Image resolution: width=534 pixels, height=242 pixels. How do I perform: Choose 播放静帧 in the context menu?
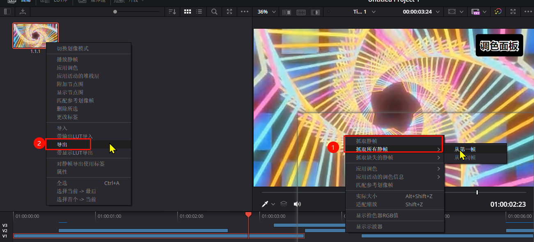[67, 59]
